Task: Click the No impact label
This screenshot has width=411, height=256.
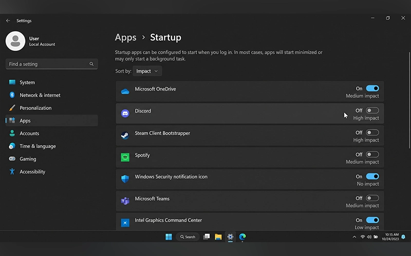Action: (x=368, y=184)
